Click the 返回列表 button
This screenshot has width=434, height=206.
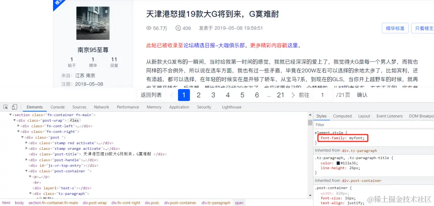[151, 95]
